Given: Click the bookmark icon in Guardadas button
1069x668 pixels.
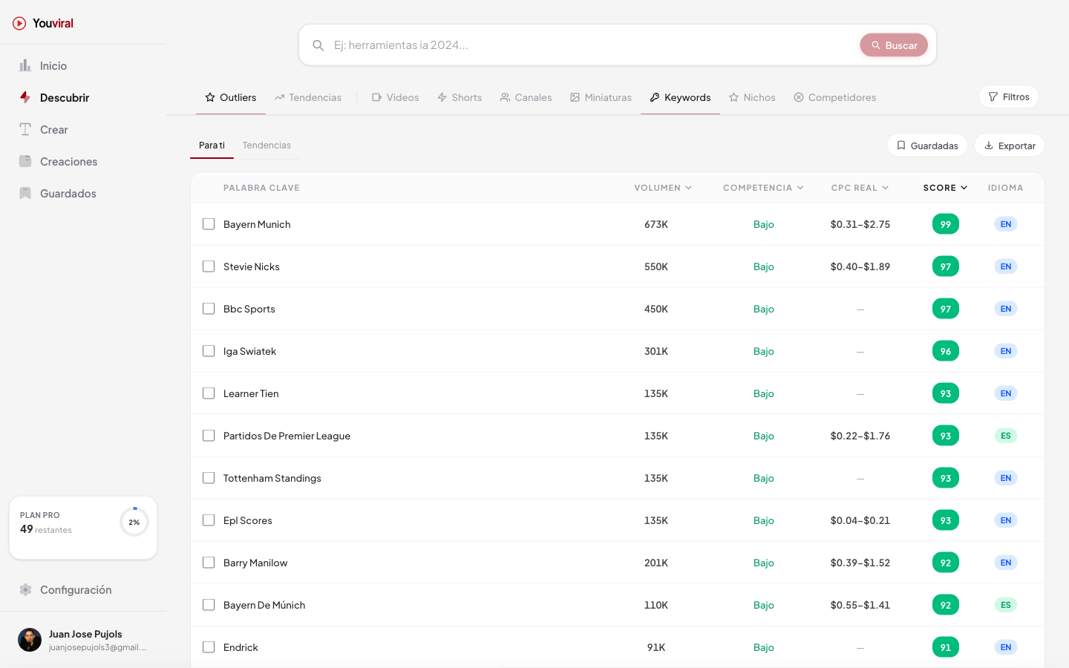Looking at the screenshot, I should 901,145.
